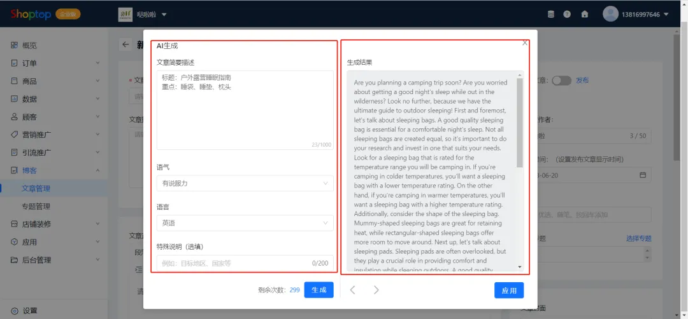688x319 pixels.
Task: Click the 生成 button
Action: click(x=319, y=290)
